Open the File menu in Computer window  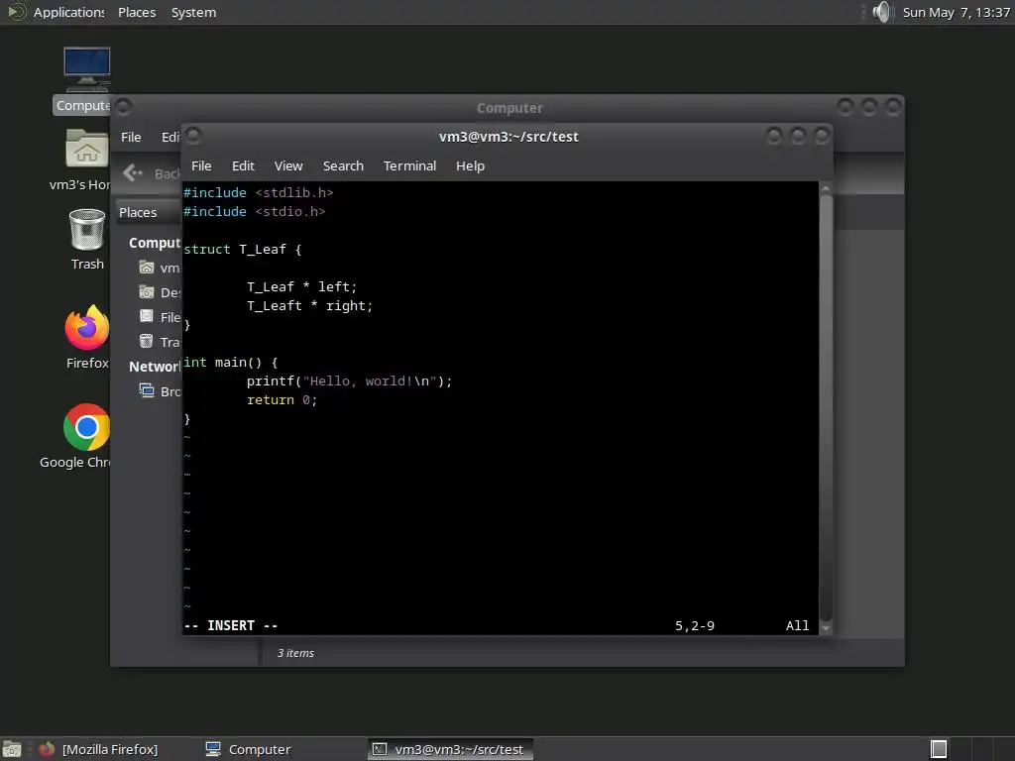tap(131, 137)
